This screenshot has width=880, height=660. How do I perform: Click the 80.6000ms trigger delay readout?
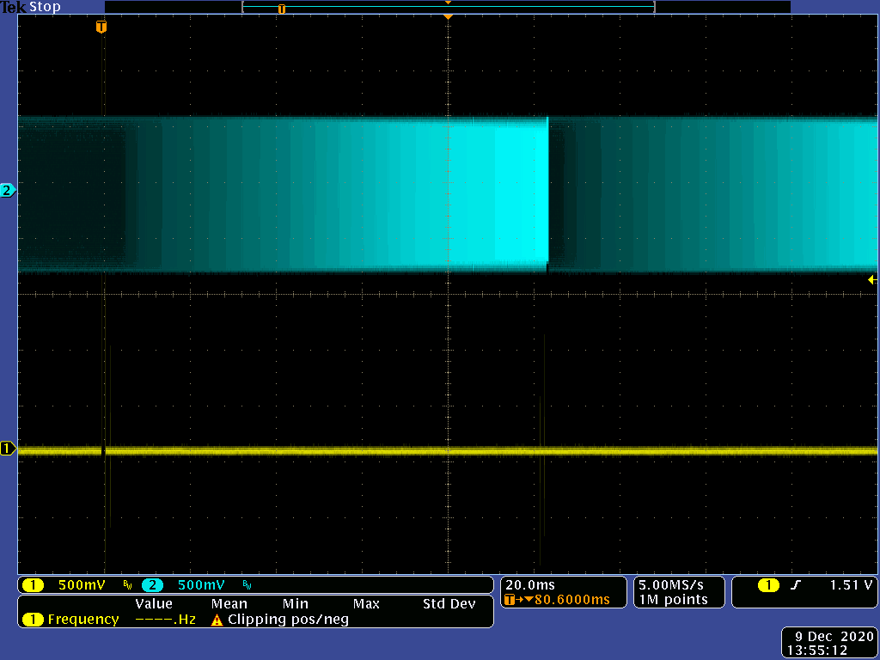pos(571,600)
